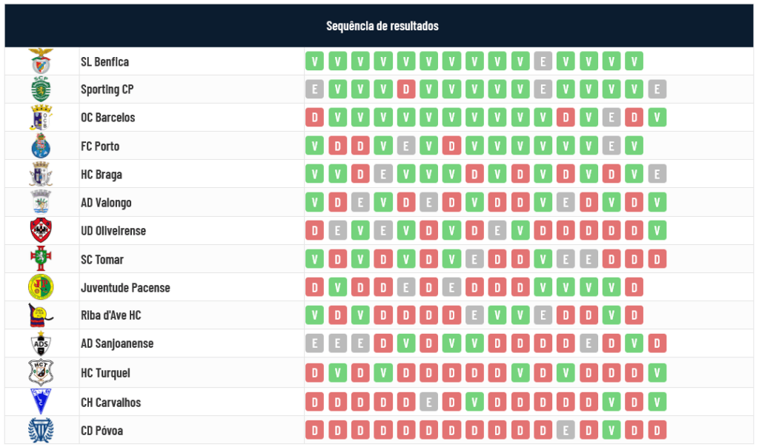Click the SL Benfica eagle crest logo
This screenshot has width=759, height=447.
(x=41, y=61)
